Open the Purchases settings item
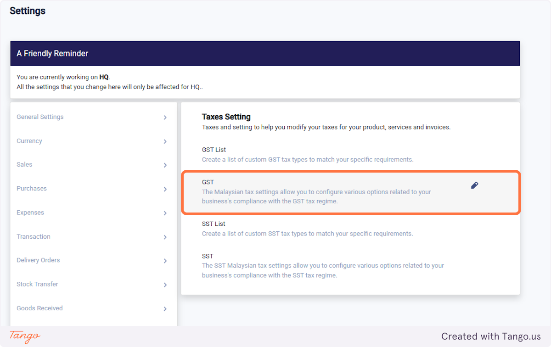 point(94,189)
